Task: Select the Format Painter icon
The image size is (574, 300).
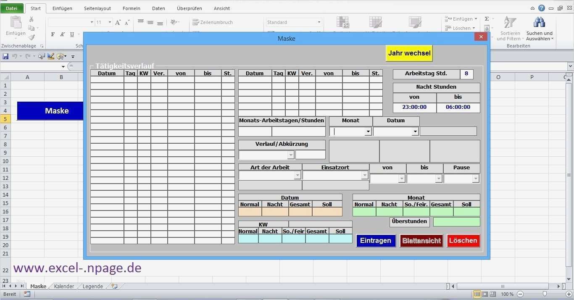Action: [x=31, y=37]
